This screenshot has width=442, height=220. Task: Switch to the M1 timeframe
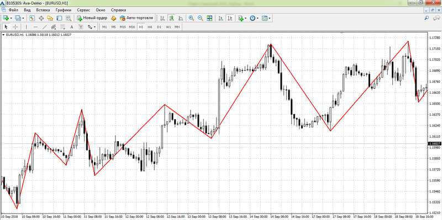click(104, 27)
